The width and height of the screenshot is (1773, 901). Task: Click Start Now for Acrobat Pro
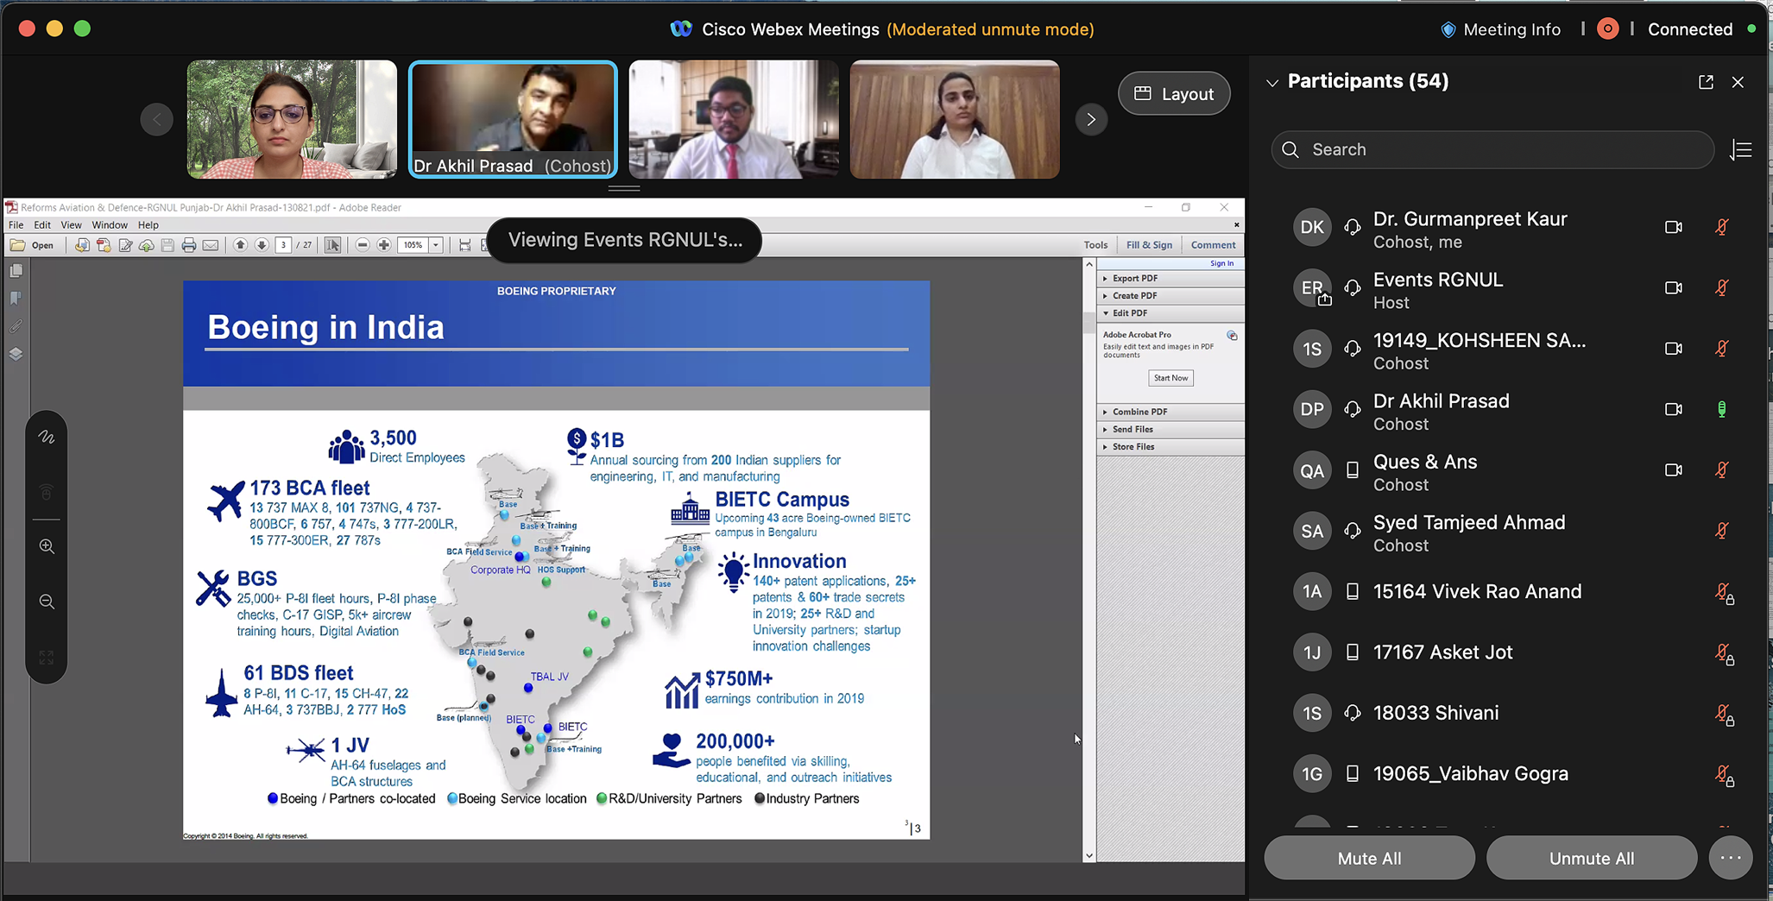(1170, 378)
